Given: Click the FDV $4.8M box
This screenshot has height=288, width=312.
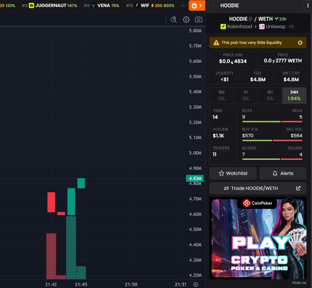Looking at the screenshot, I should coord(258,77).
